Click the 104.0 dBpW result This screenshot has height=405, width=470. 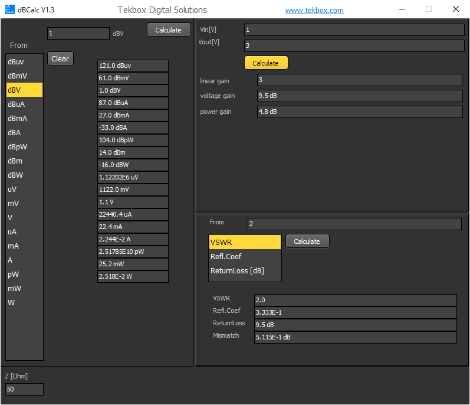coord(133,140)
